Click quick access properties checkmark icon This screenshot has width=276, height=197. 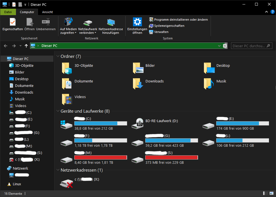tap(14, 4)
